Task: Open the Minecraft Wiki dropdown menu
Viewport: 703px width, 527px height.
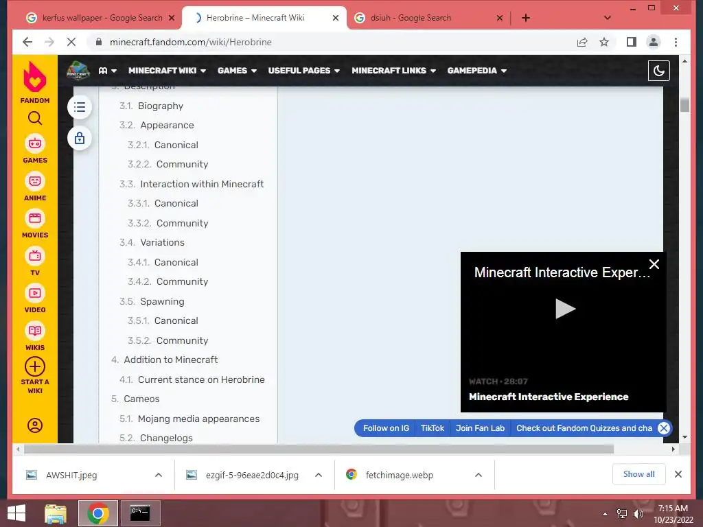Action: pyautogui.click(x=167, y=71)
